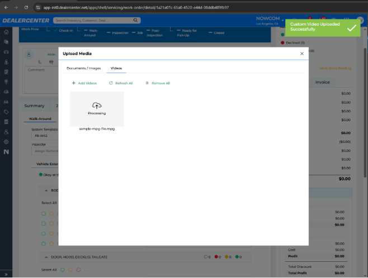This screenshot has width=368, height=278.
Task: Click the Ready for Pick-Up workflow step
Action: 187,33
